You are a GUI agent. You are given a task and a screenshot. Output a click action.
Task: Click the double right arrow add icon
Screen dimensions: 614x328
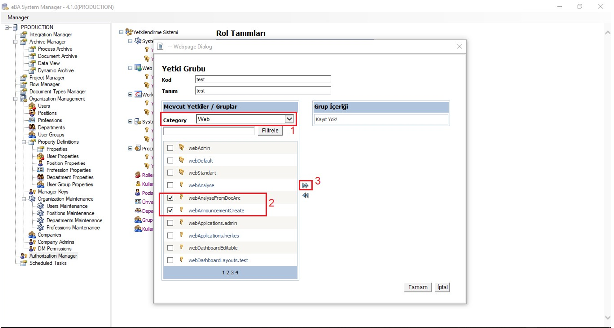coord(305,185)
